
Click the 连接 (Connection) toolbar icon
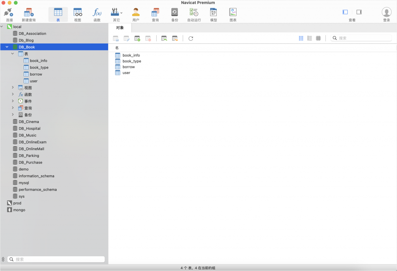9,14
